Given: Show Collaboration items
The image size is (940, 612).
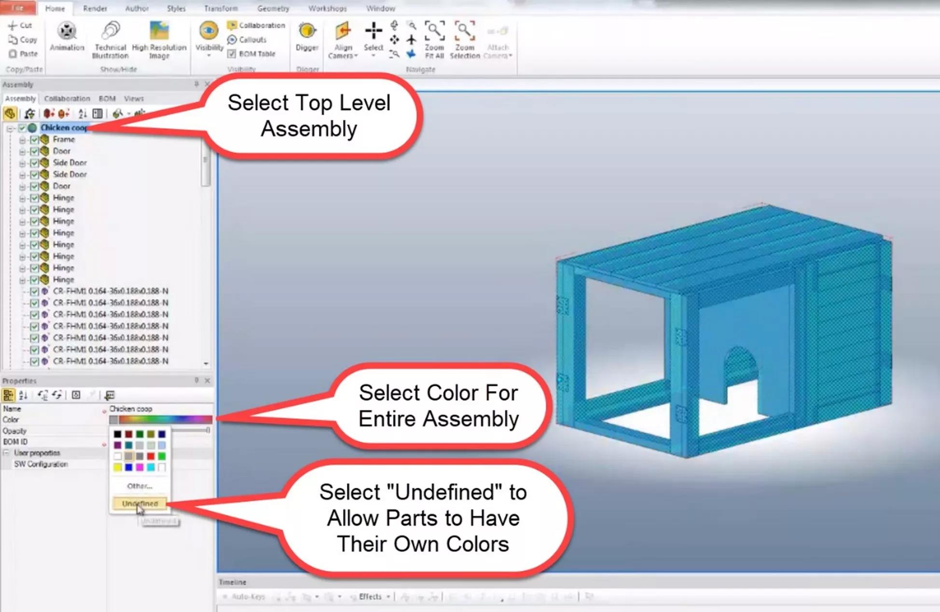Looking at the screenshot, I should coord(256,25).
